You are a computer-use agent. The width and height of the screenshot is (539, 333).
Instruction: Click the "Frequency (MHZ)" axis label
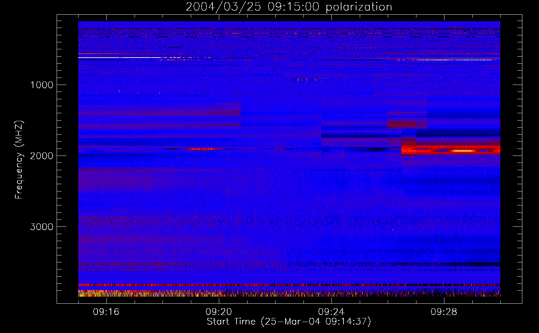(x=19, y=160)
